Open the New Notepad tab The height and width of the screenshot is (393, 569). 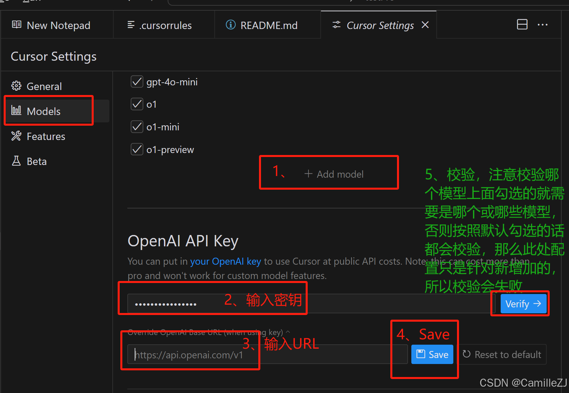pos(57,25)
